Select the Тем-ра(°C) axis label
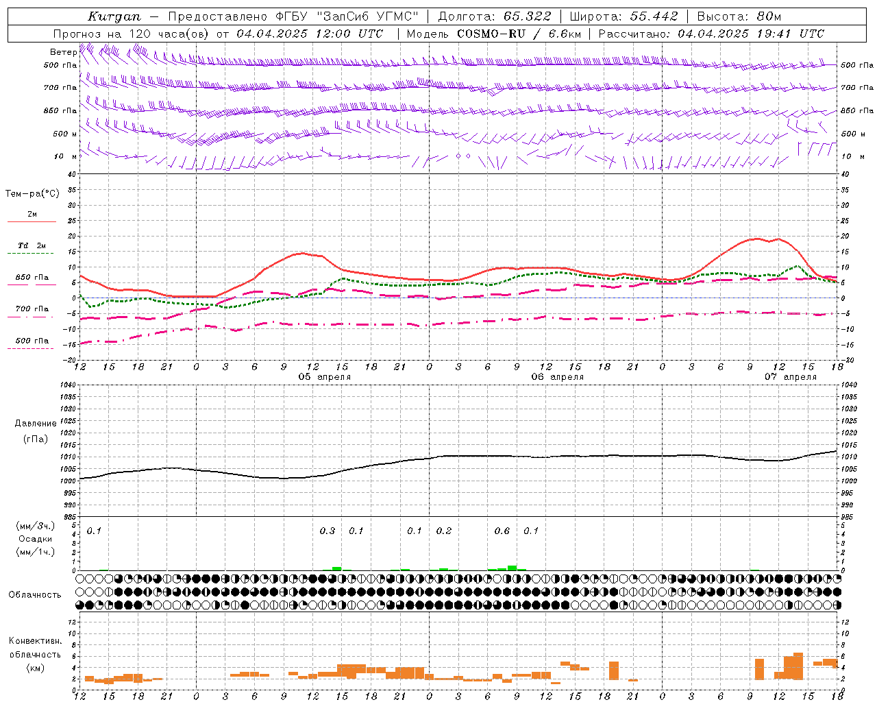This screenshot has height=702, width=877. click(32, 194)
